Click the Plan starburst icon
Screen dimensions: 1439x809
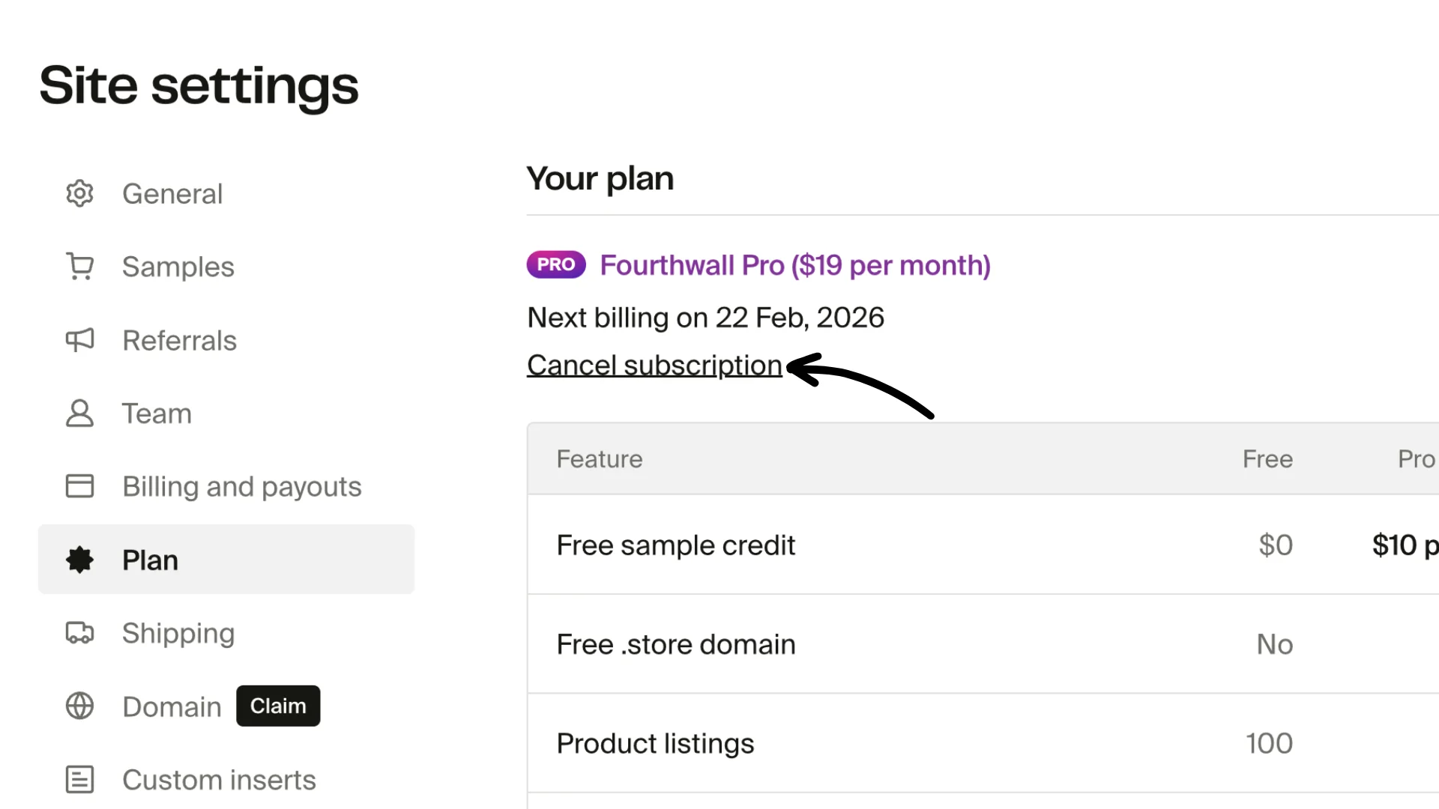tap(79, 560)
